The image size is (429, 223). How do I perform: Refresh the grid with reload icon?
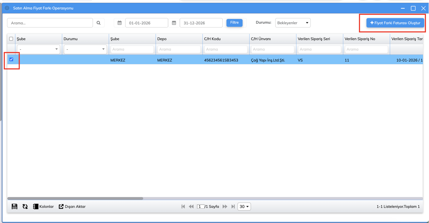tap(25, 207)
